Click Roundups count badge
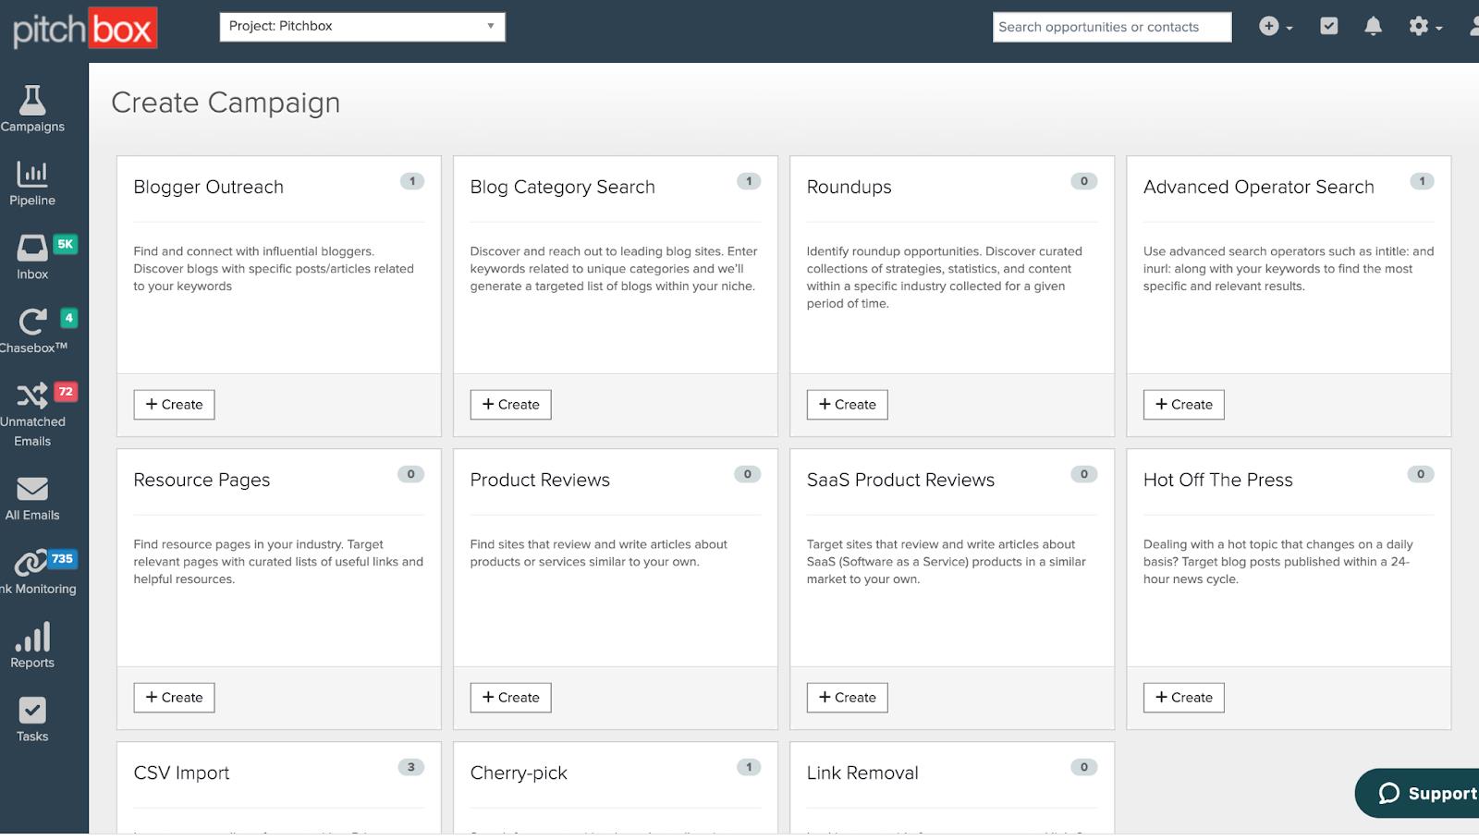 click(x=1084, y=181)
